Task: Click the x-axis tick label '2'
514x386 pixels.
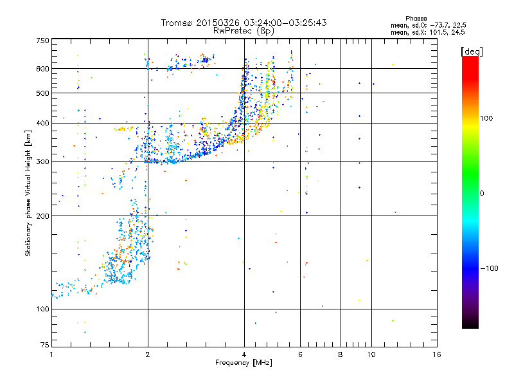Action: coord(148,354)
